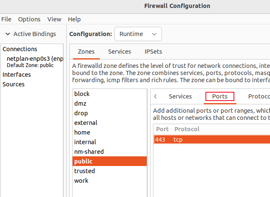Open the Help menu
The height and width of the screenshot is (197, 270).
click(74, 19)
